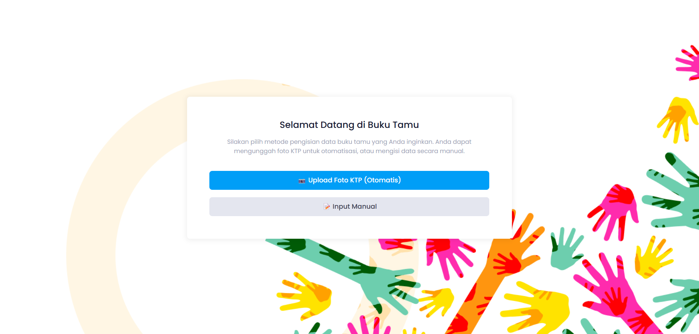
Task: Click the Upload Foto KTP (Otomatis) button
Action: tap(349, 180)
